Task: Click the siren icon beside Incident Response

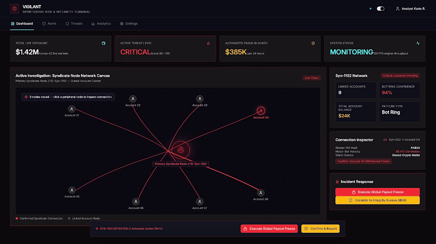Action: click(337, 182)
